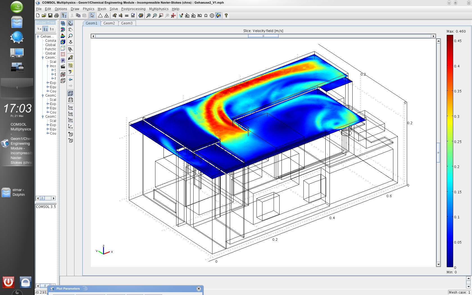This screenshot has height=295, width=472.
Task: Expand Cou node under Geom3
Action: [x=48, y=133]
